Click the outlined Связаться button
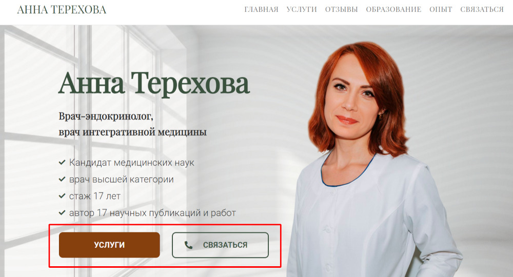 click(x=220, y=245)
